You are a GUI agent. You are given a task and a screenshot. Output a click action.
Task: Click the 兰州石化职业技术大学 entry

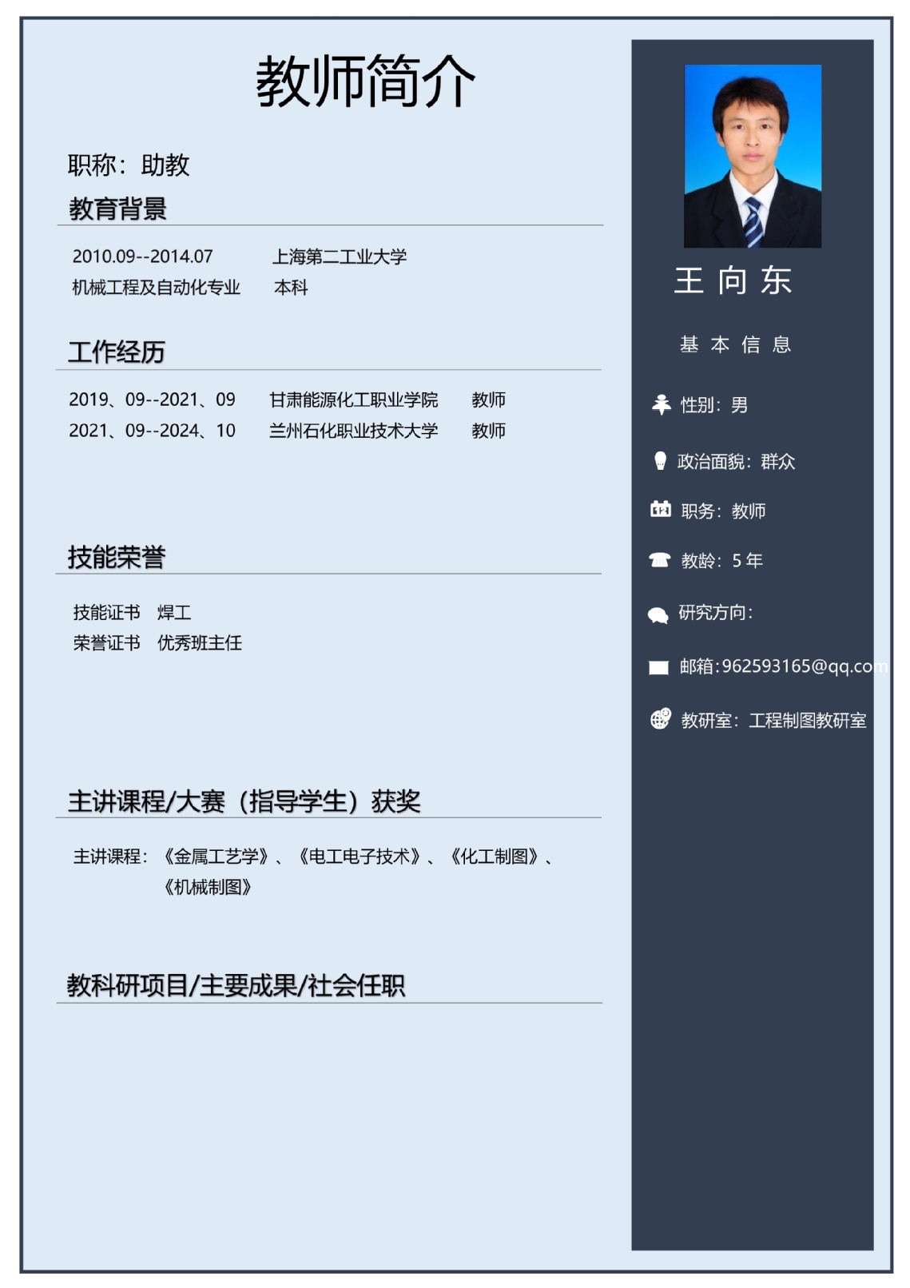pyautogui.click(x=353, y=431)
